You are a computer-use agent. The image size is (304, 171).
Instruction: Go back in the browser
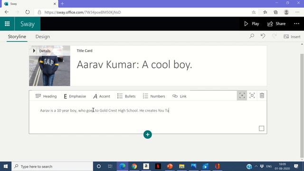click(7, 12)
